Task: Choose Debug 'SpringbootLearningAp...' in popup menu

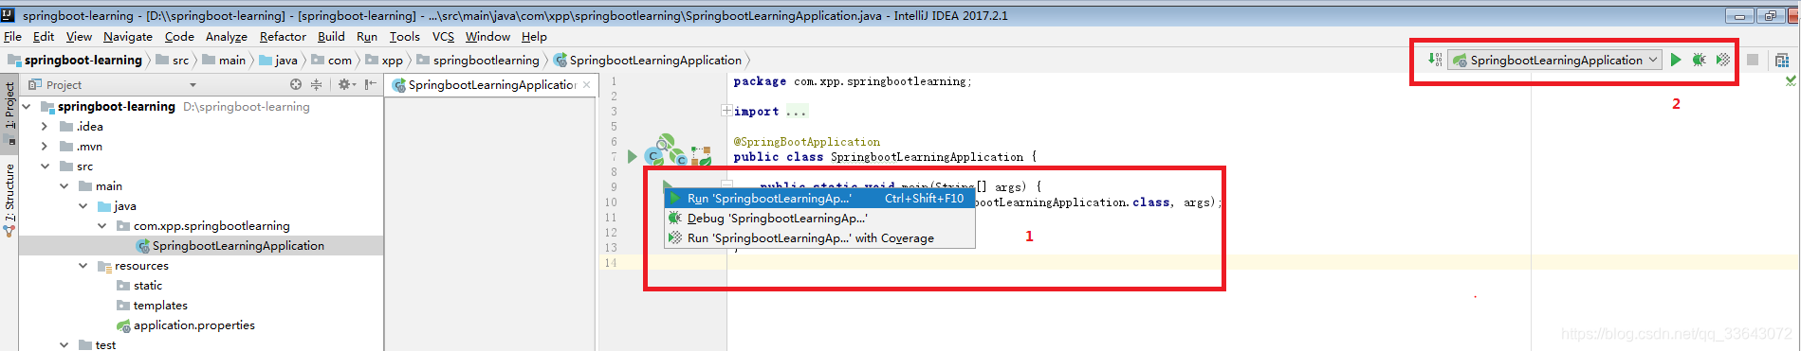Action: (819, 218)
